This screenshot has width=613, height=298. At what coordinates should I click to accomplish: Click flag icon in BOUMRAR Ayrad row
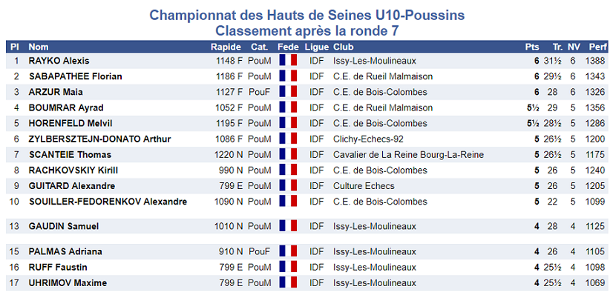pos(288,107)
